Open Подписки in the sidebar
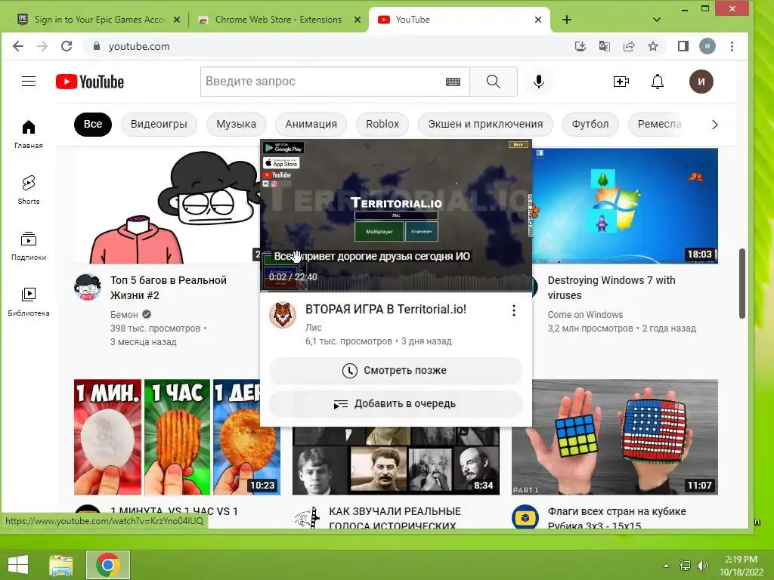 coord(29,245)
